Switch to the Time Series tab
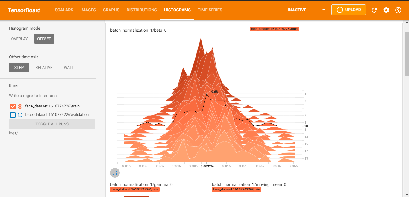The width and height of the screenshot is (409, 197). pyautogui.click(x=210, y=10)
